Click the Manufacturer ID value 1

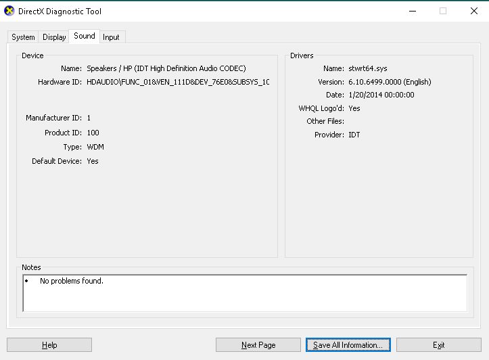tap(89, 118)
